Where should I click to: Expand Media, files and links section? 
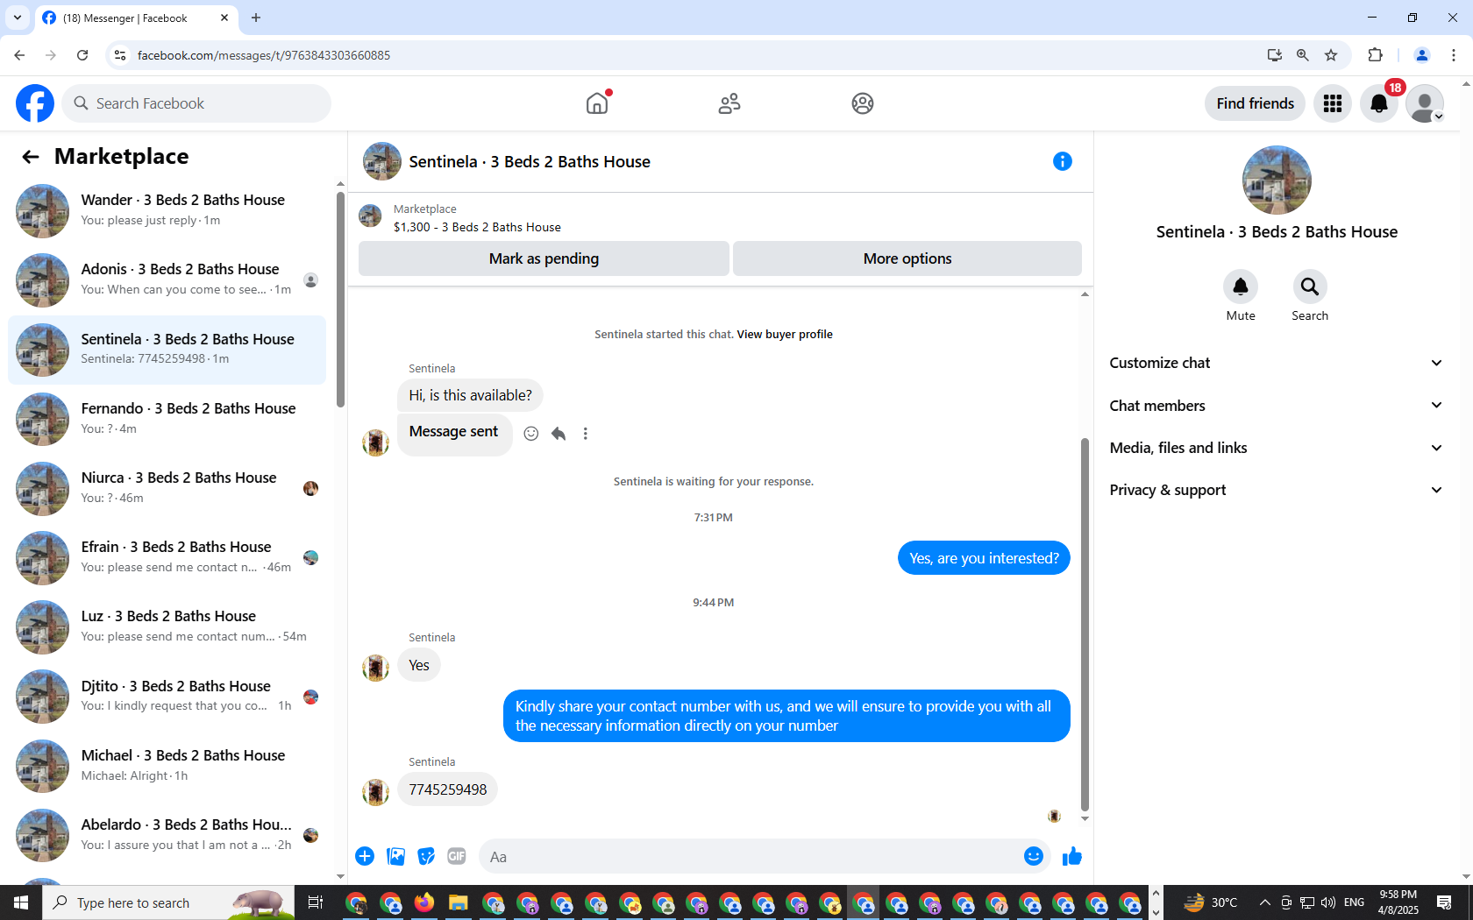[1277, 448]
